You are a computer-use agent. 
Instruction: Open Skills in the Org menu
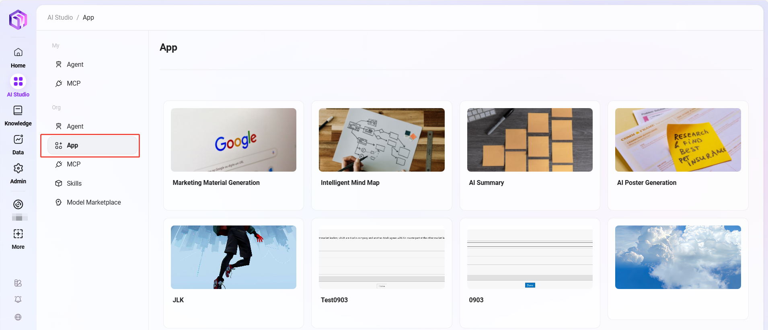click(74, 183)
